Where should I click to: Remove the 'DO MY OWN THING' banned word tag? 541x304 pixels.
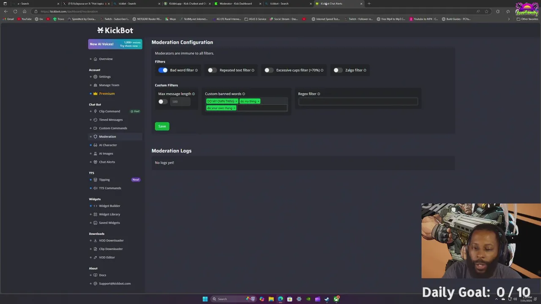point(236,101)
